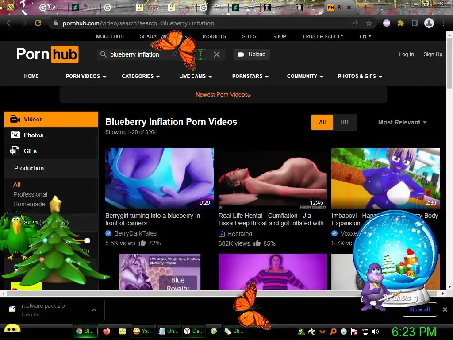Open Firefox from the taskbar

107,331
